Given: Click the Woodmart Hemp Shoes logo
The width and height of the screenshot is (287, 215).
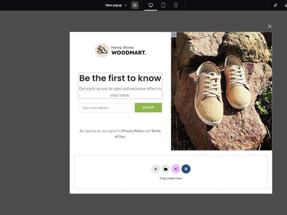Looking at the screenshot, I should [120, 50].
